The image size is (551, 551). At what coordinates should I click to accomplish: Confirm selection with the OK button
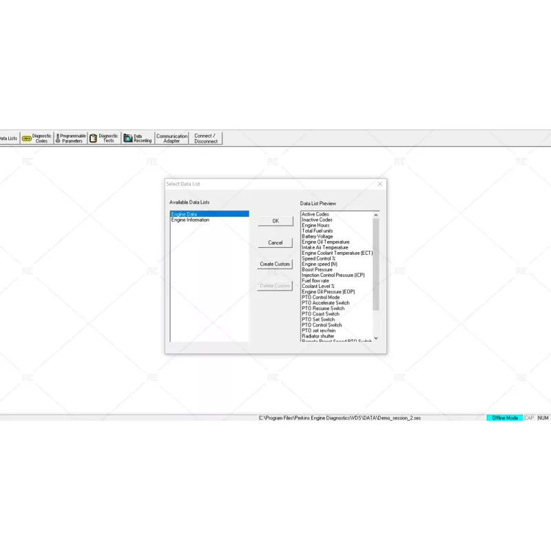(x=275, y=221)
